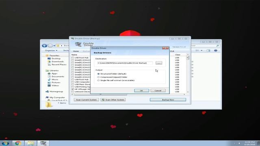
Task: Click the horizontal scrollbar right arrow
Action: pyautogui.click(x=184, y=94)
